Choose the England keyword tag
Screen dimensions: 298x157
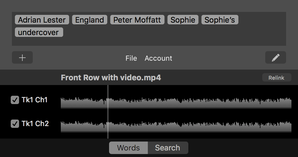[89, 20]
